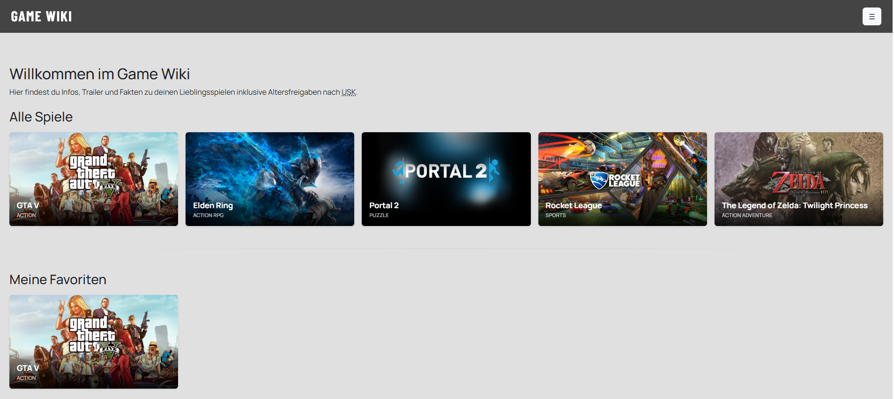Click the 'Portal 2' title text
This screenshot has height=399, width=894.
[x=384, y=205]
